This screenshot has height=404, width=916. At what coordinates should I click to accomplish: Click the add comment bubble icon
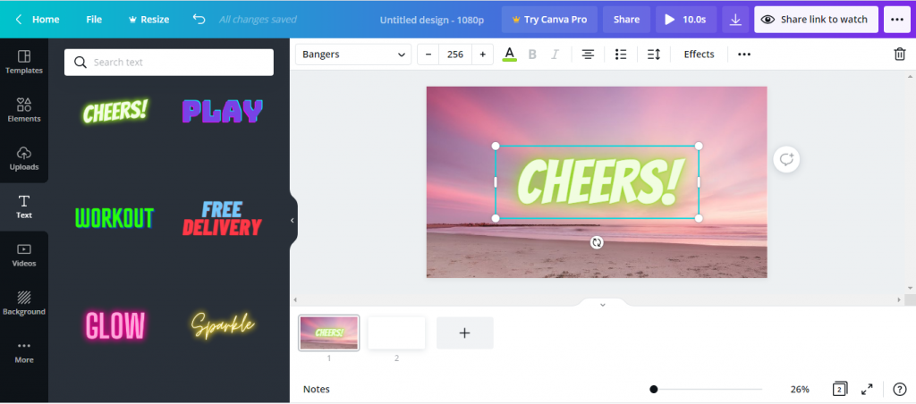(x=786, y=159)
